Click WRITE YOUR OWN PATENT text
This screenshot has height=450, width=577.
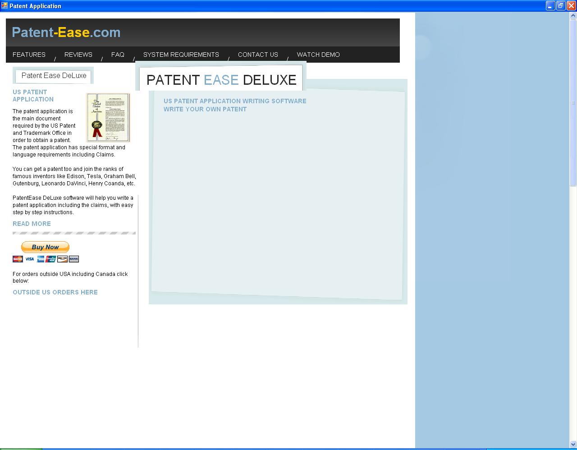point(205,109)
